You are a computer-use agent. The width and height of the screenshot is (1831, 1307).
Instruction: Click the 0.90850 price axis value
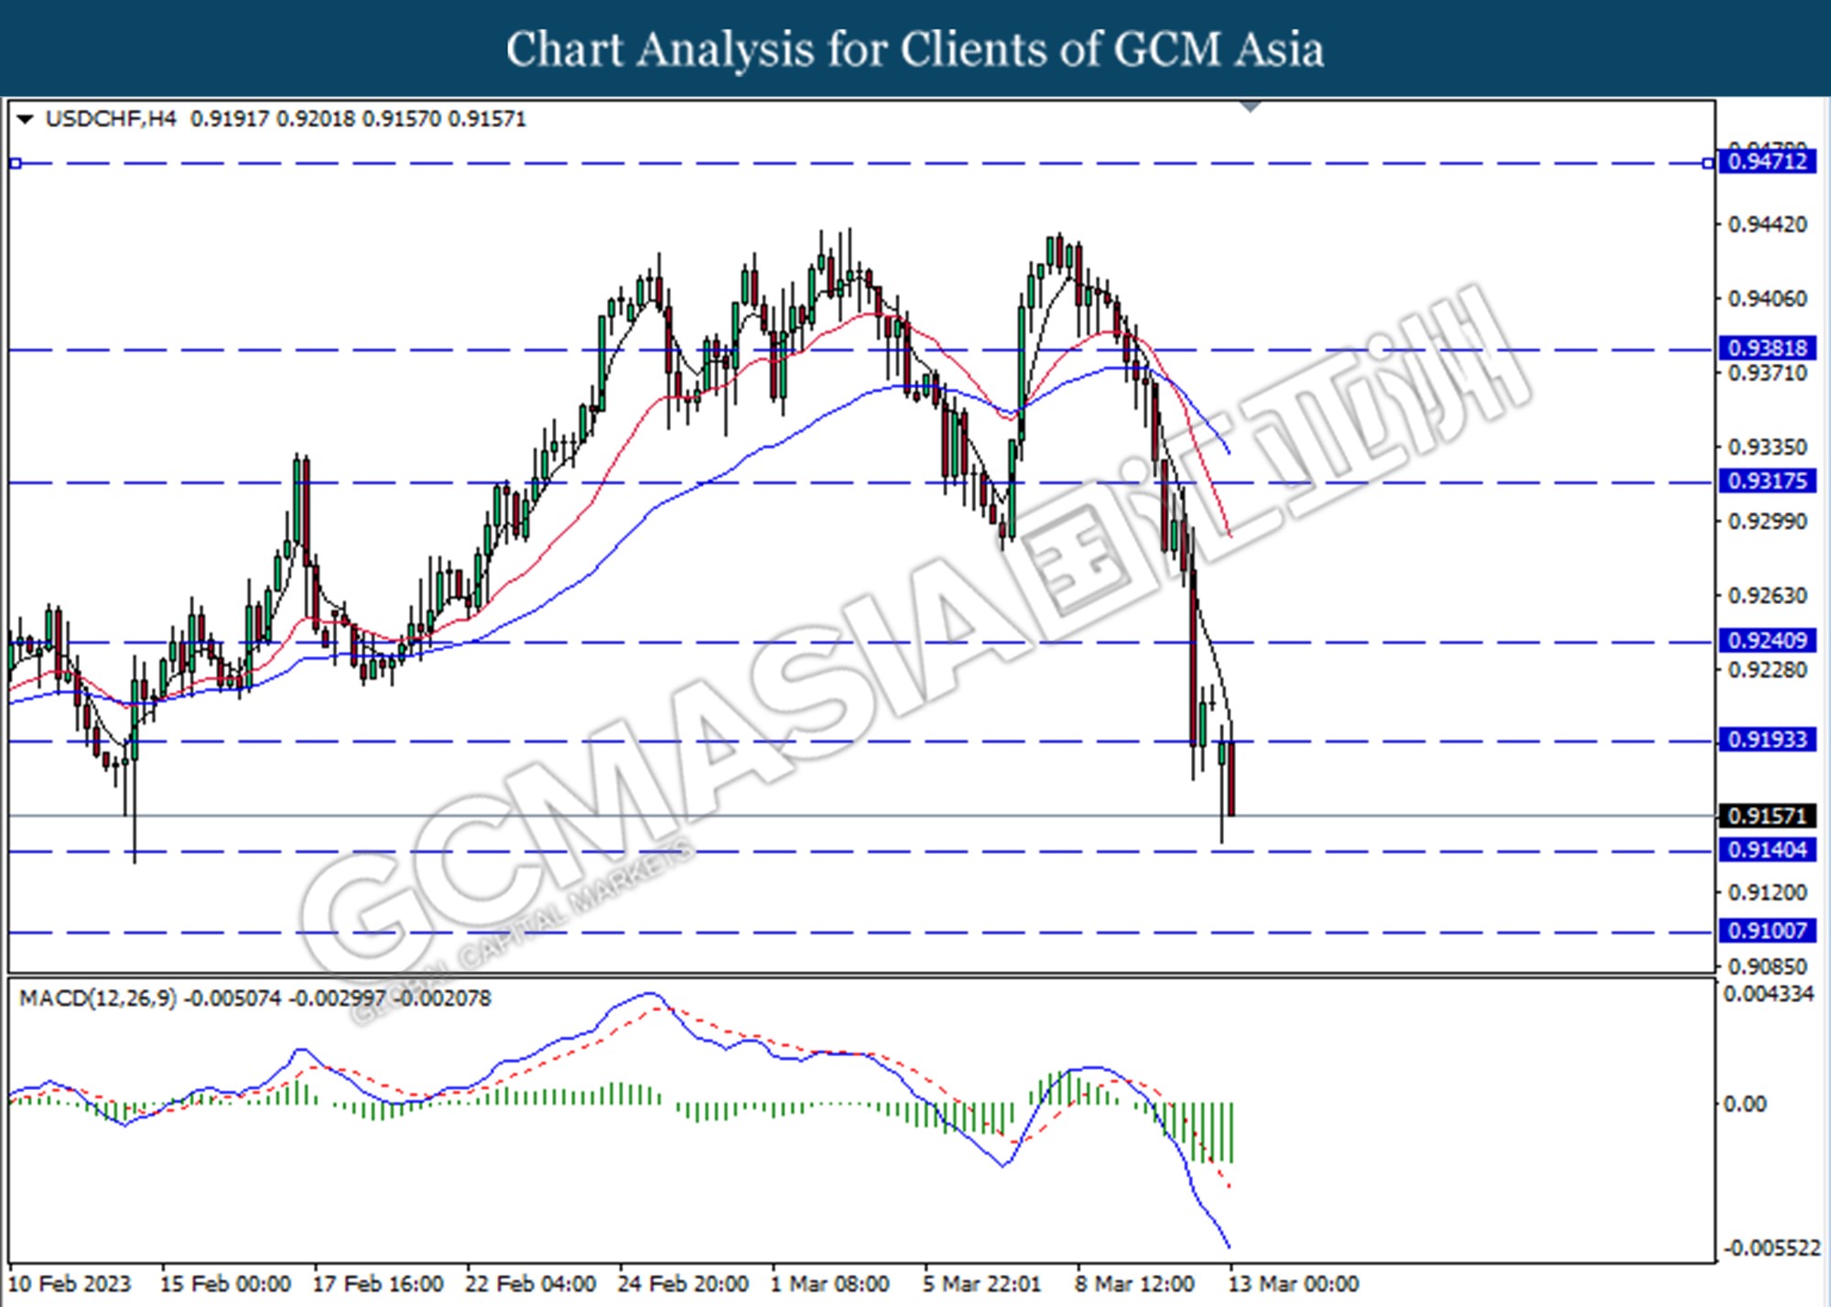(1768, 967)
